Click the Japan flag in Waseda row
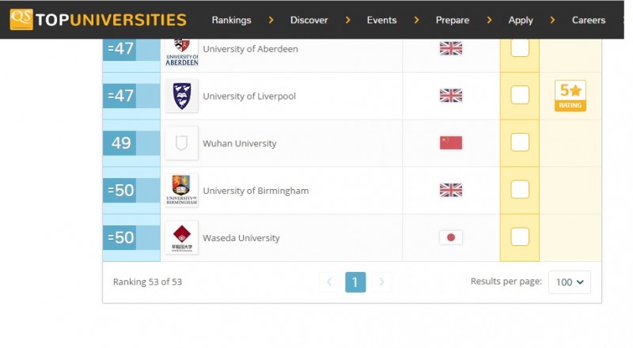This screenshot has width=633, height=348. pyautogui.click(x=451, y=237)
